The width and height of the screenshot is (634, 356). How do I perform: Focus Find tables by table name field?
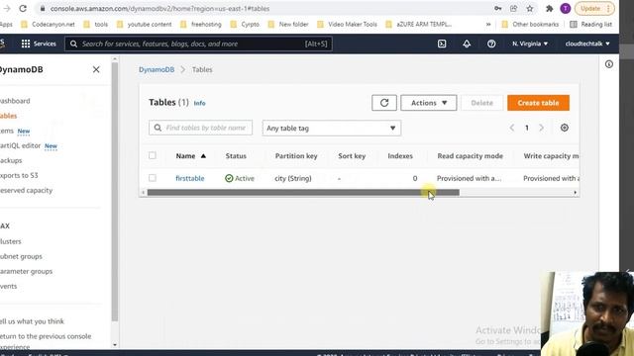(x=200, y=128)
